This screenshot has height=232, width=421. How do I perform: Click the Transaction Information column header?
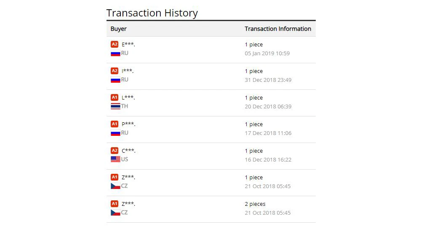(278, 29)
